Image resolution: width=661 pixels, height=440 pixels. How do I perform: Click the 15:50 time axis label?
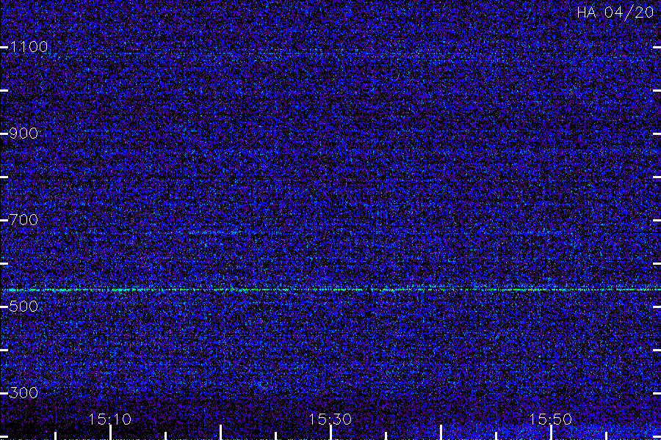pyautogui.click(x=550, y=419)
